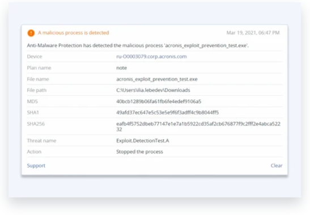Viewport: 310px width, 215px height.
Task: Select the SHA1 hash value
Action: point(167,112)
